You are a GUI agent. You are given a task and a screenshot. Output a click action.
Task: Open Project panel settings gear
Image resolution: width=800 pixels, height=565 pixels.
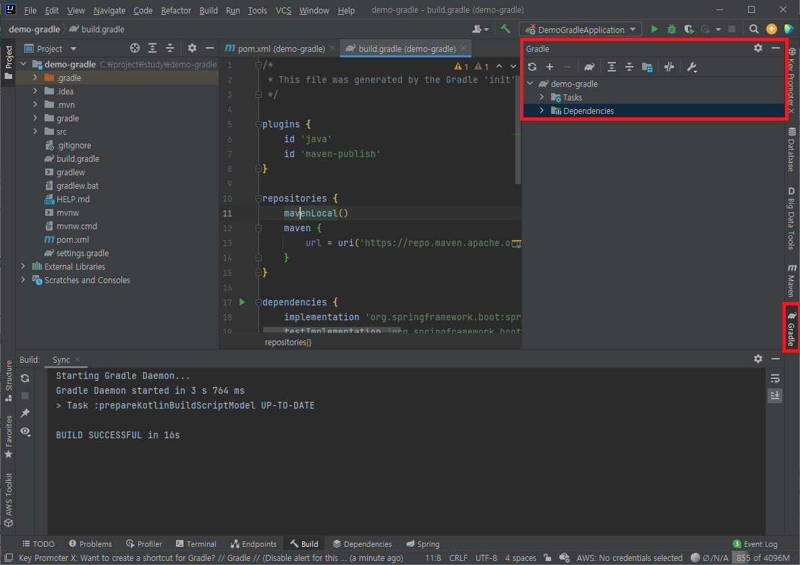[x=192, y=48]
